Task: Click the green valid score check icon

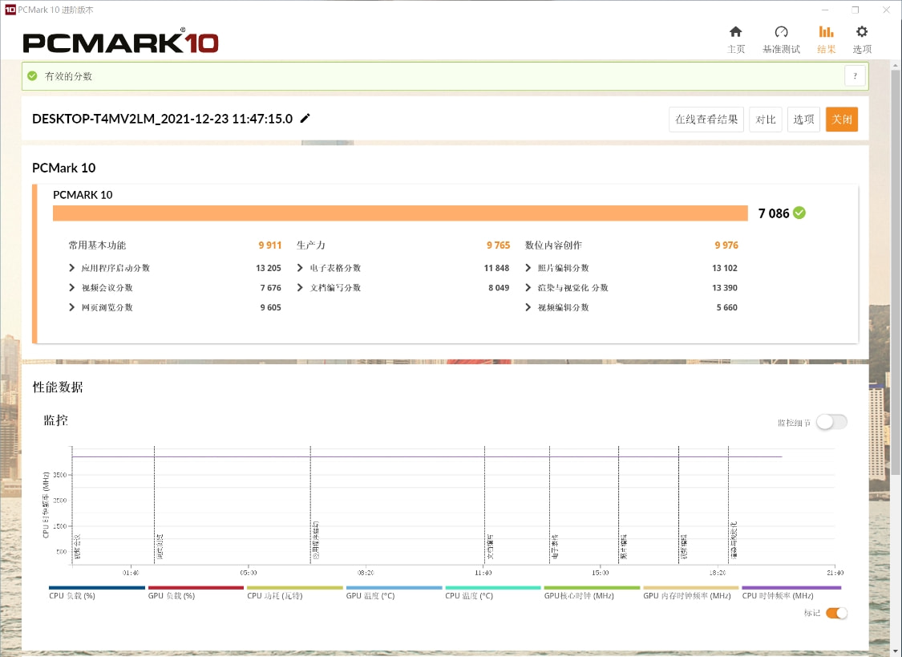Action: [32, 76]
